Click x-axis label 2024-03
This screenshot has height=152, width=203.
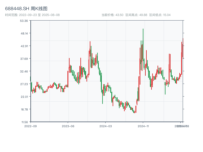tap(106, 126)
